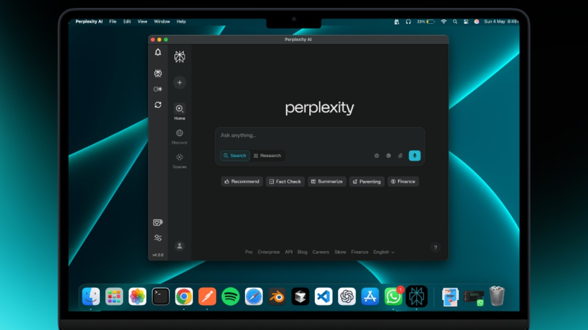Open Control Center in the menu bar

(x=465, y=22)
